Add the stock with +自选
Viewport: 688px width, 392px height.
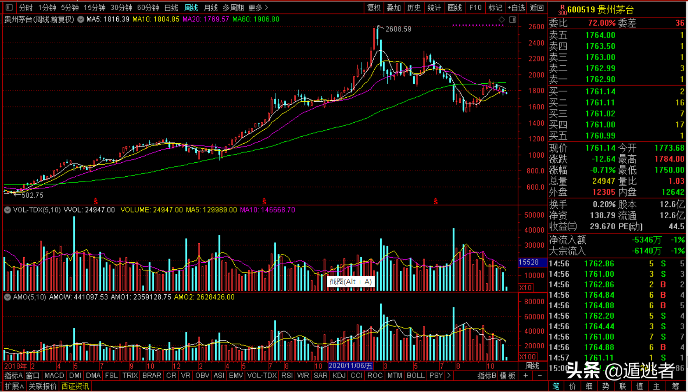coord(516,7)
